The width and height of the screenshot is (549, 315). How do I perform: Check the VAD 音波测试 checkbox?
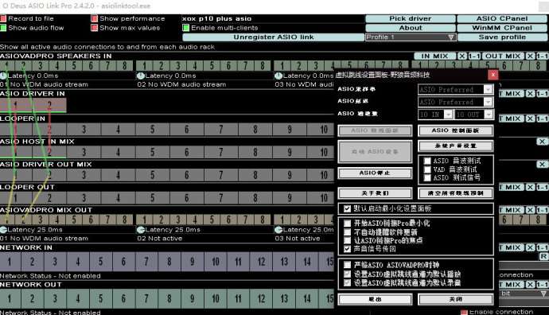point(427,169)
